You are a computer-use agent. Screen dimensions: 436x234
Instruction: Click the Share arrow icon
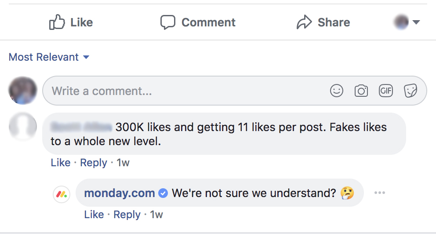[304, 22]
